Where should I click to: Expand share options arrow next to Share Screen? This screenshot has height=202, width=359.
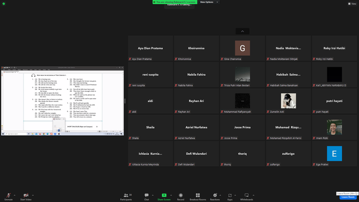tap(171, 195)
